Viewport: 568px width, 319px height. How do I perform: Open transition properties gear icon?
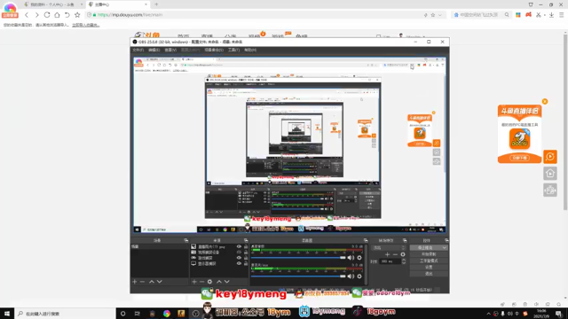[x=403, y=254]
